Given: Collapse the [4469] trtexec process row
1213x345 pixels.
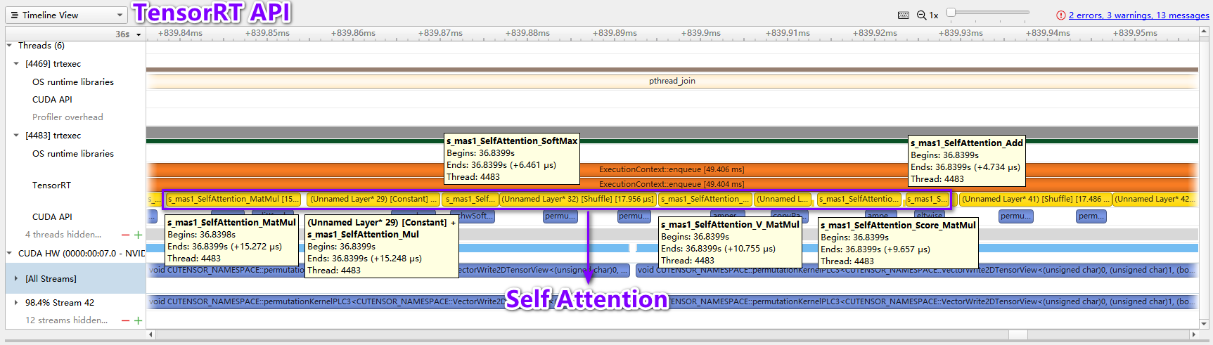Looking at the screenshot, I should [16, 64].
